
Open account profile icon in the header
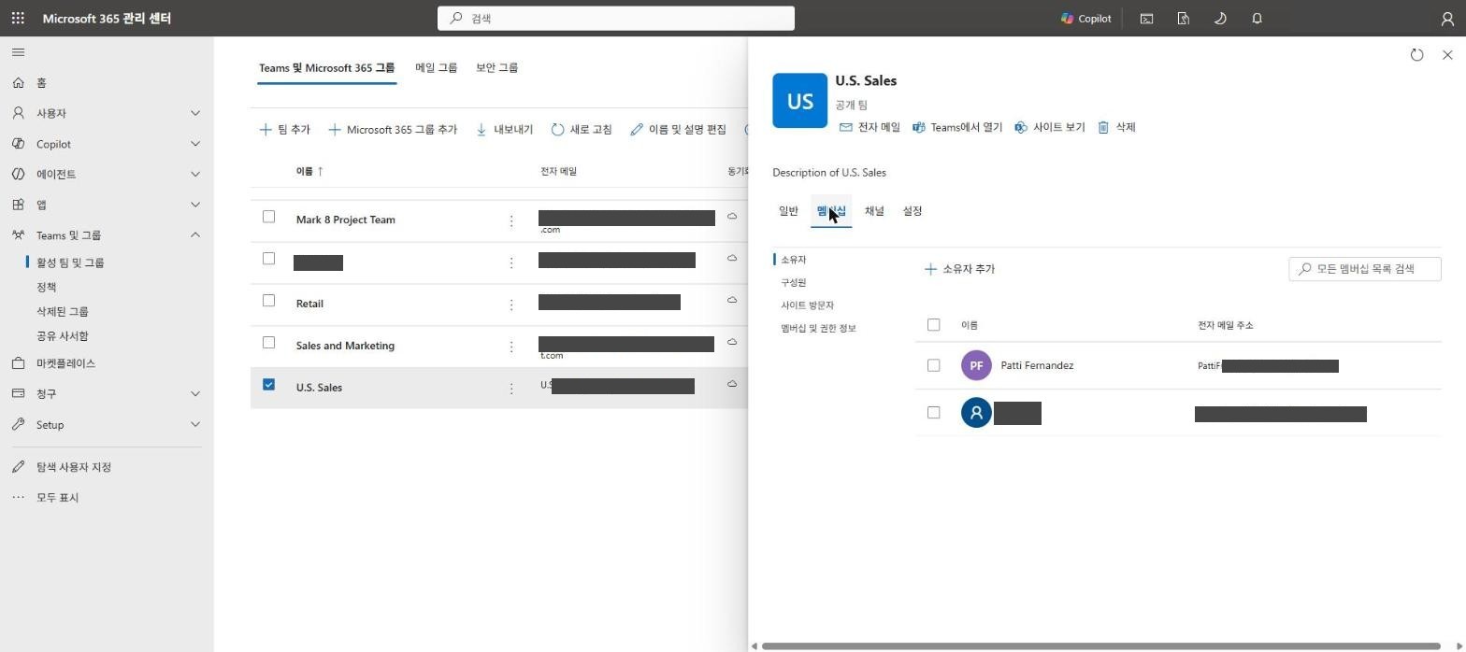point(1447,18)
